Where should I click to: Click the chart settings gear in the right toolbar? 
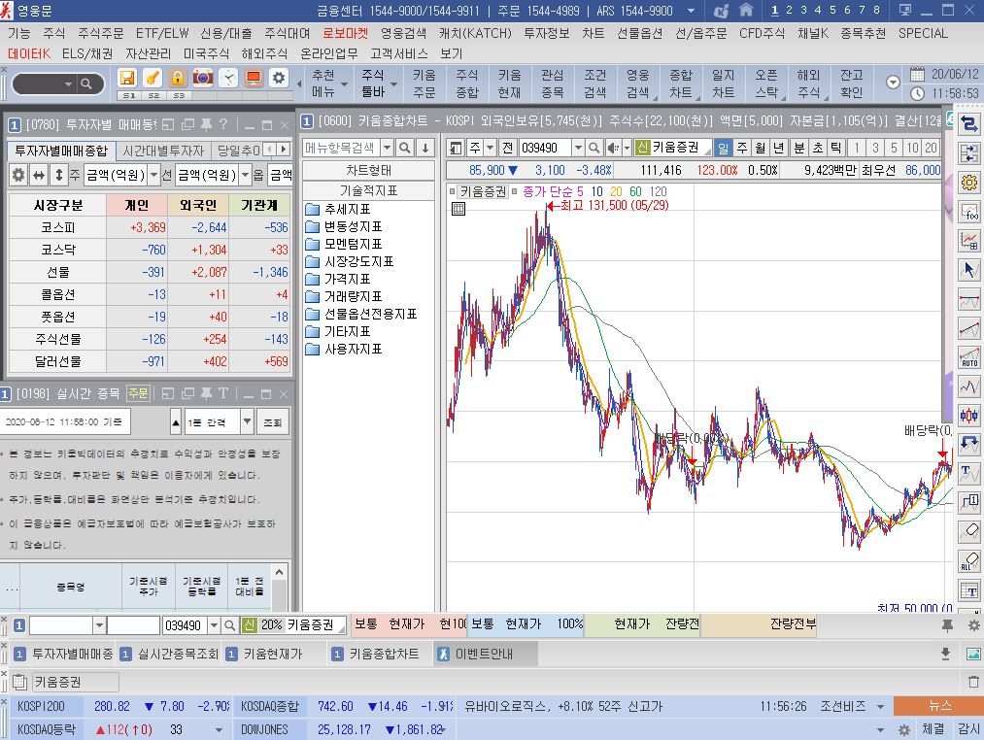click(969, 182)
